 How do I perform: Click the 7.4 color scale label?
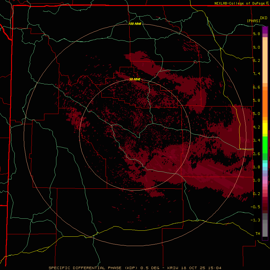tap(256, 74)
